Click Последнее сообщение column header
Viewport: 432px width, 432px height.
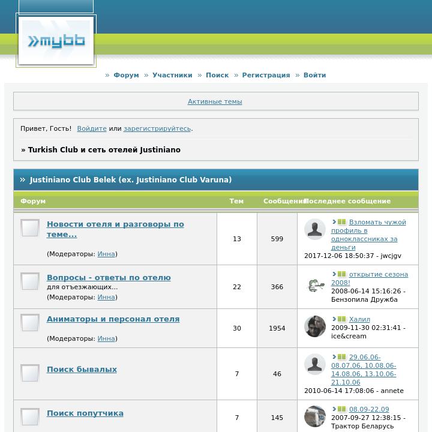348,201
